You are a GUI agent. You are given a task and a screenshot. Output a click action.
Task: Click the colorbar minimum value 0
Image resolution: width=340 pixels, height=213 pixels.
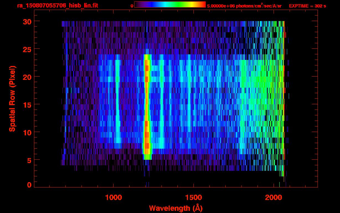click(132, 6)
